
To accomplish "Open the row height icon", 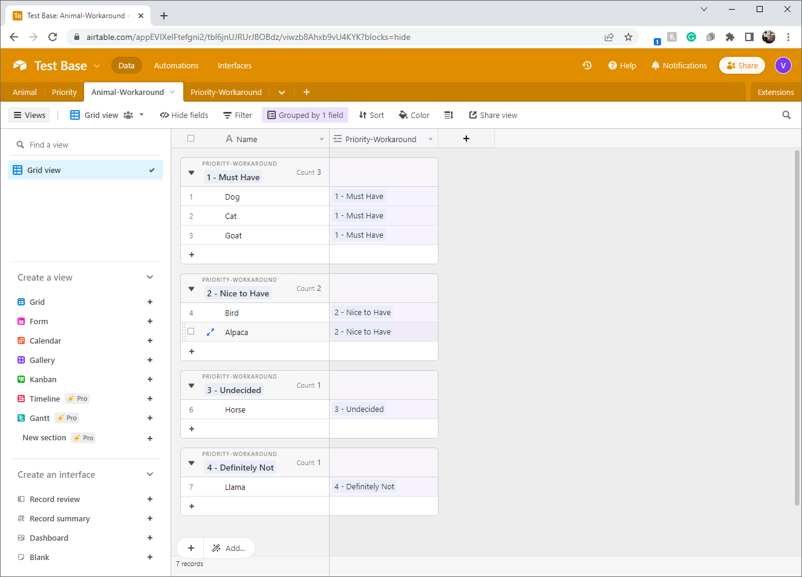I will point(449,115).
